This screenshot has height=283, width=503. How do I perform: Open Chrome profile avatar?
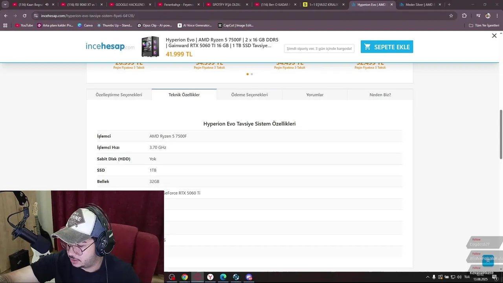coord(488,16)
